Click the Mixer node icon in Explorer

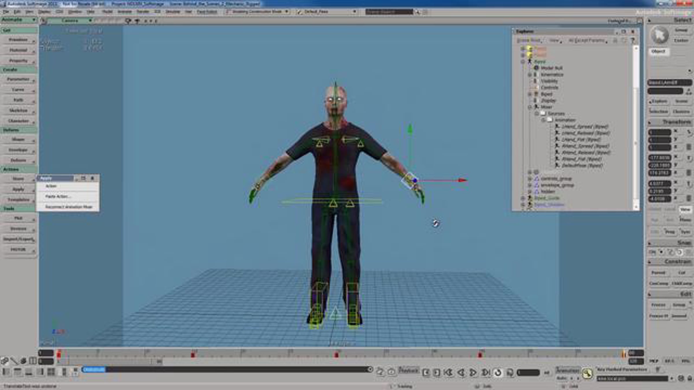pyautogui.click(x=536, y=107)
